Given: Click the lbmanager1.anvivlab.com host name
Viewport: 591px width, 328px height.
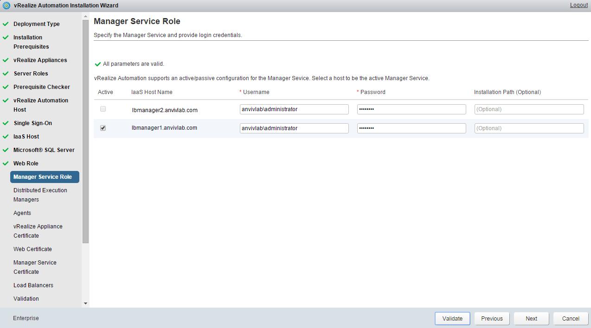Looking at the screenshot, I should click(164, 128).
